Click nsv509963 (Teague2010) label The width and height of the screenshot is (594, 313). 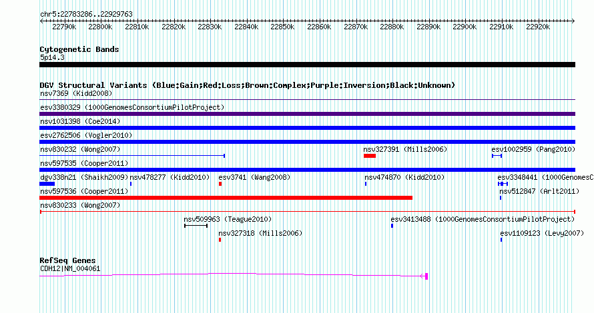pos(228,219)
